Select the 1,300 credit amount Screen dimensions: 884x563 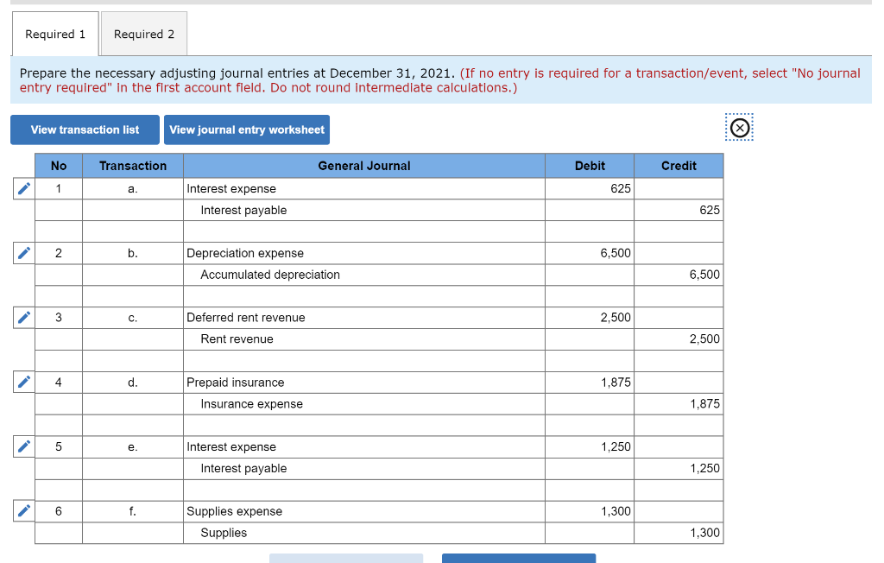pyautogui.click(x=679, y=533)
